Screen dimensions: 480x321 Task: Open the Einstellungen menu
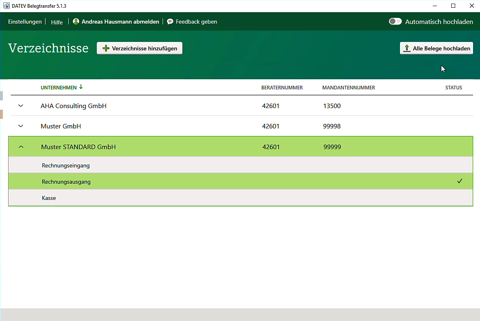pos(25,22)
